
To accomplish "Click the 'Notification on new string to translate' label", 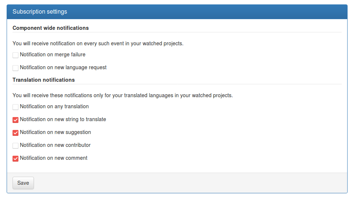I will (x=63, y=119).
